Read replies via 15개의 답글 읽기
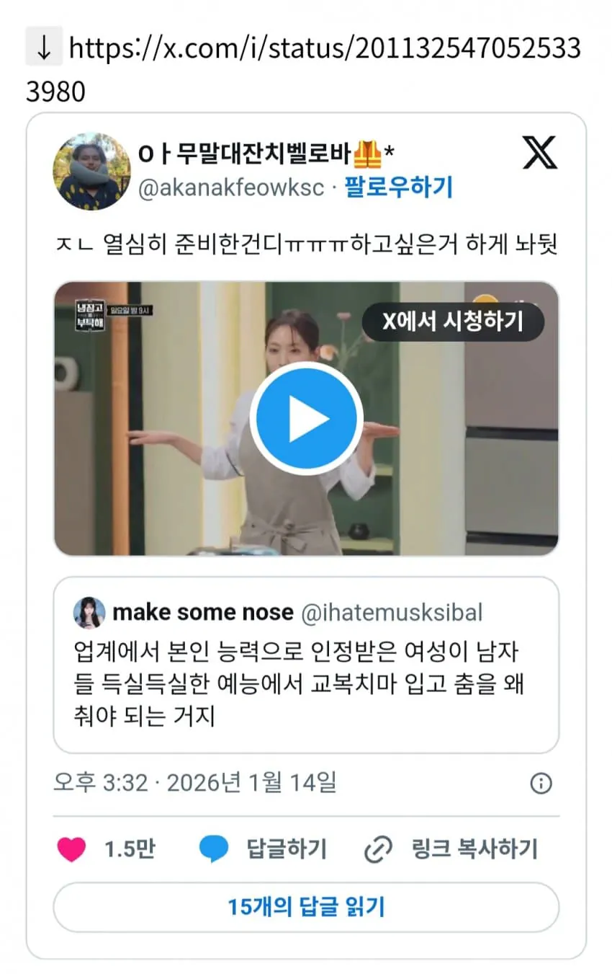 (306, 906)
